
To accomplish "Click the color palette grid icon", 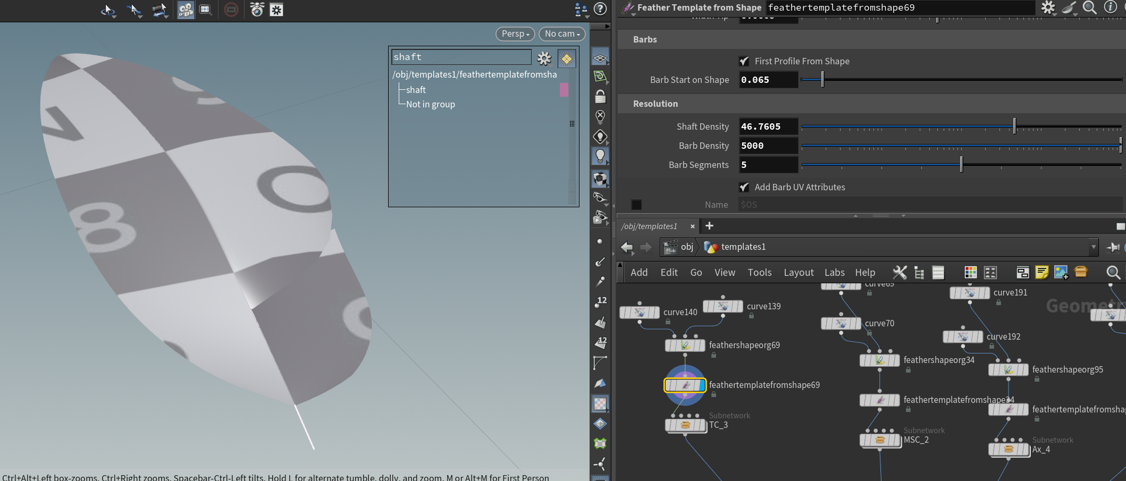I will tap(970, 273).
